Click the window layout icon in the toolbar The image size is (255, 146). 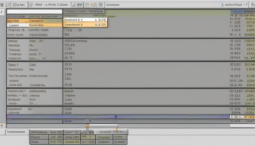[87, 5]
